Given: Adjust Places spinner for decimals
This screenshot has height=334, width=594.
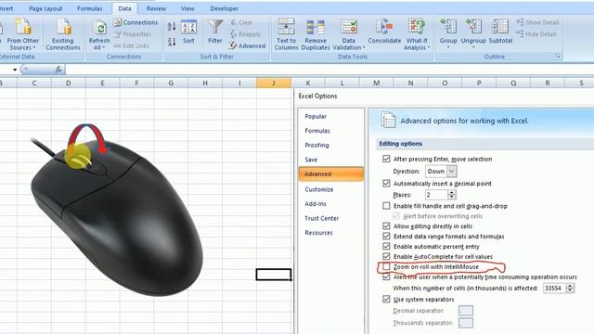Looking at the screenshot, I should (451, 195).
